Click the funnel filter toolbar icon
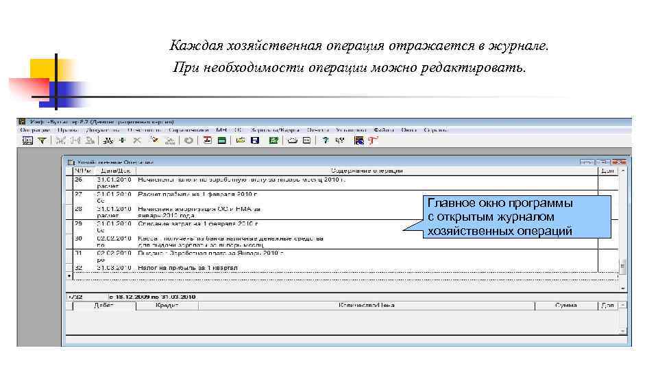Screen dimensions: 658x370 point(42,140)
